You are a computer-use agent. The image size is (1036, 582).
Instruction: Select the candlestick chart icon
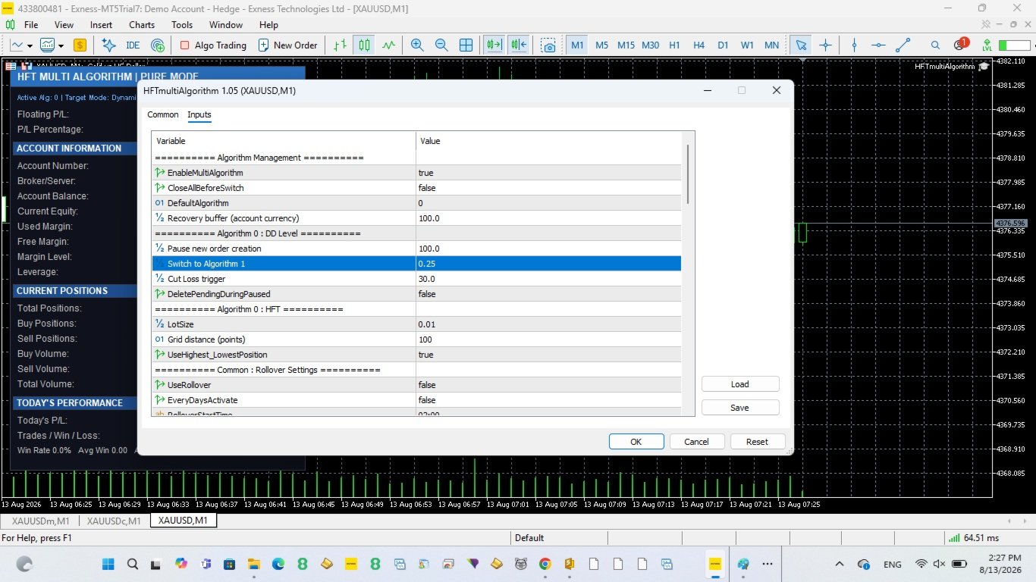365,45
